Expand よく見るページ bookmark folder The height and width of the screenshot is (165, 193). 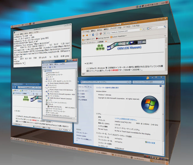(x=88, y=40)
